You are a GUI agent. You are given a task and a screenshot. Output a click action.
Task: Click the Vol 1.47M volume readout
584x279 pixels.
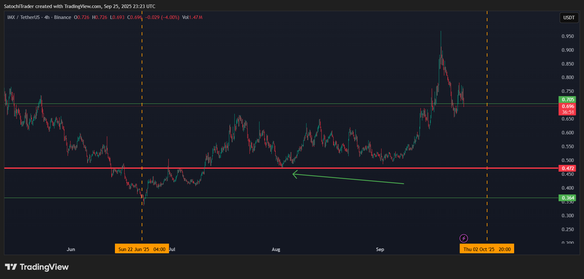pyautogui.click(x=192, y=17)
